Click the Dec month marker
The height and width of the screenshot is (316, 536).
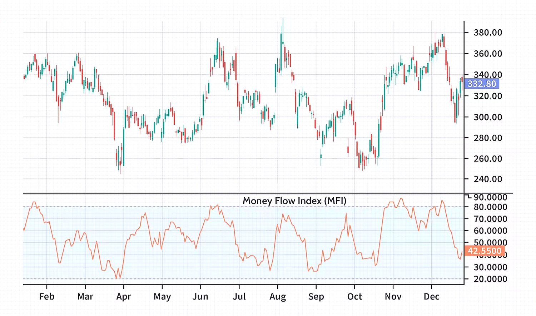coord(431,297)
